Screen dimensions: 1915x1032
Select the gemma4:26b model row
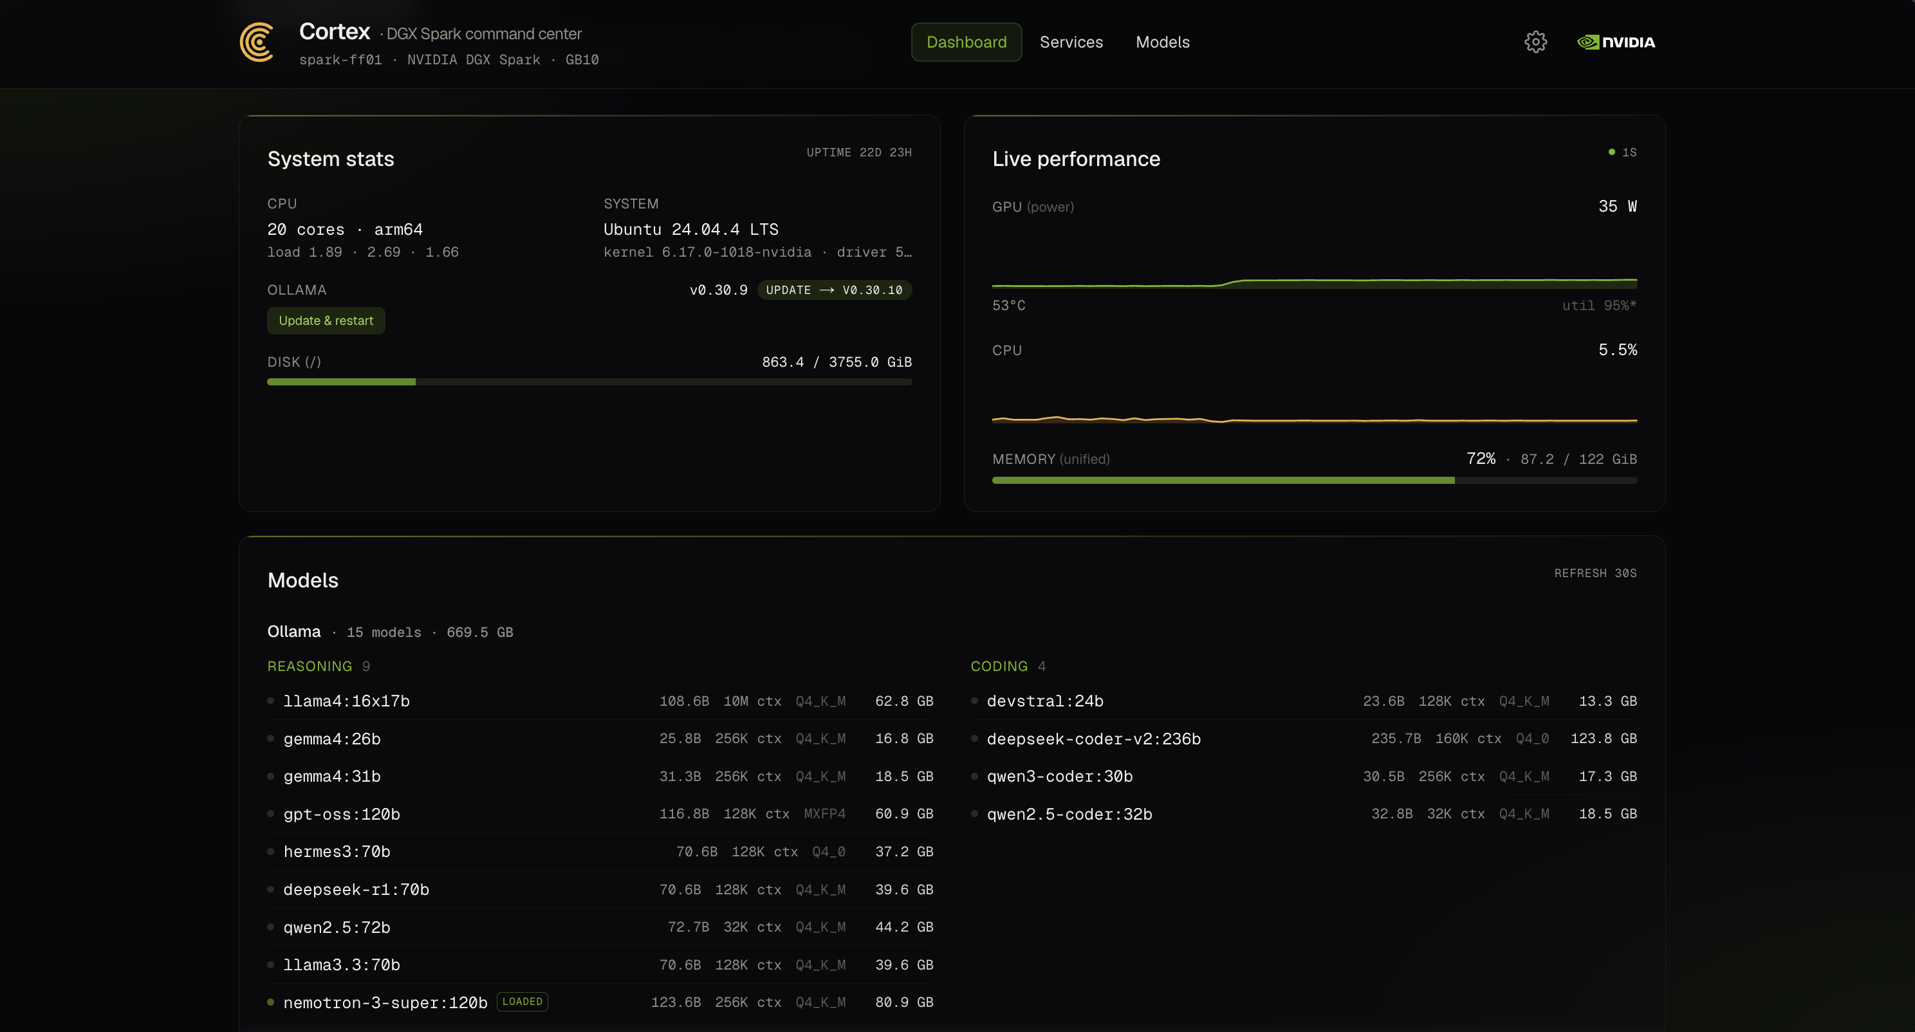[x=600, y=739]
